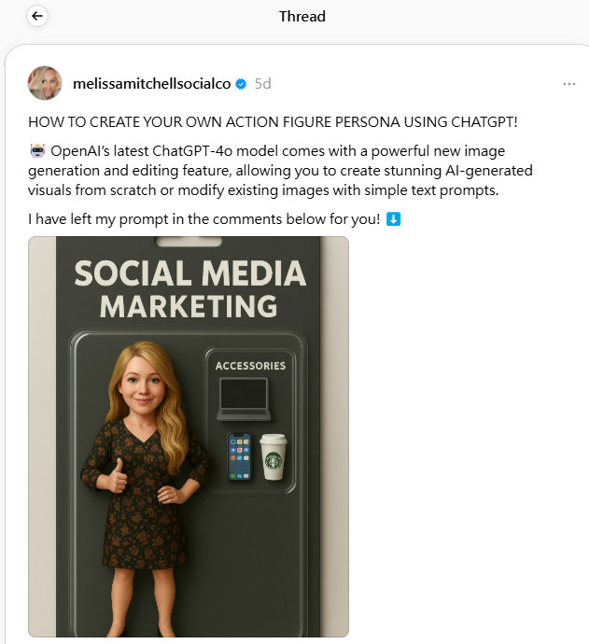Click the smartphone accessory in the image

click(x=240, y=456)
